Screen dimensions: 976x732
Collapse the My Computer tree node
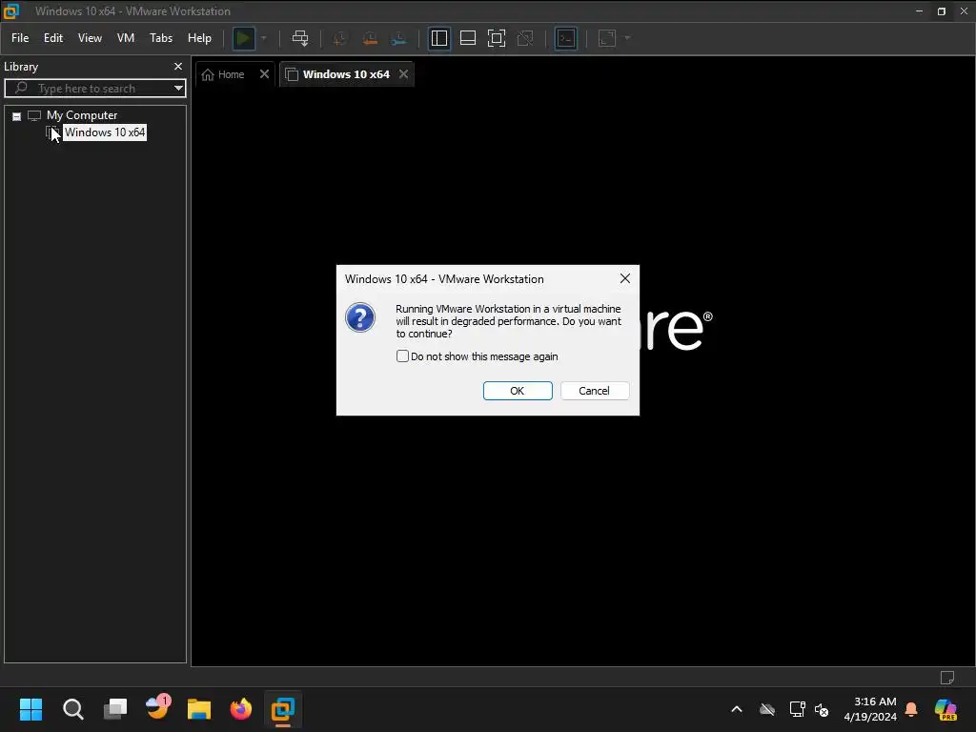tap(17, 115)
